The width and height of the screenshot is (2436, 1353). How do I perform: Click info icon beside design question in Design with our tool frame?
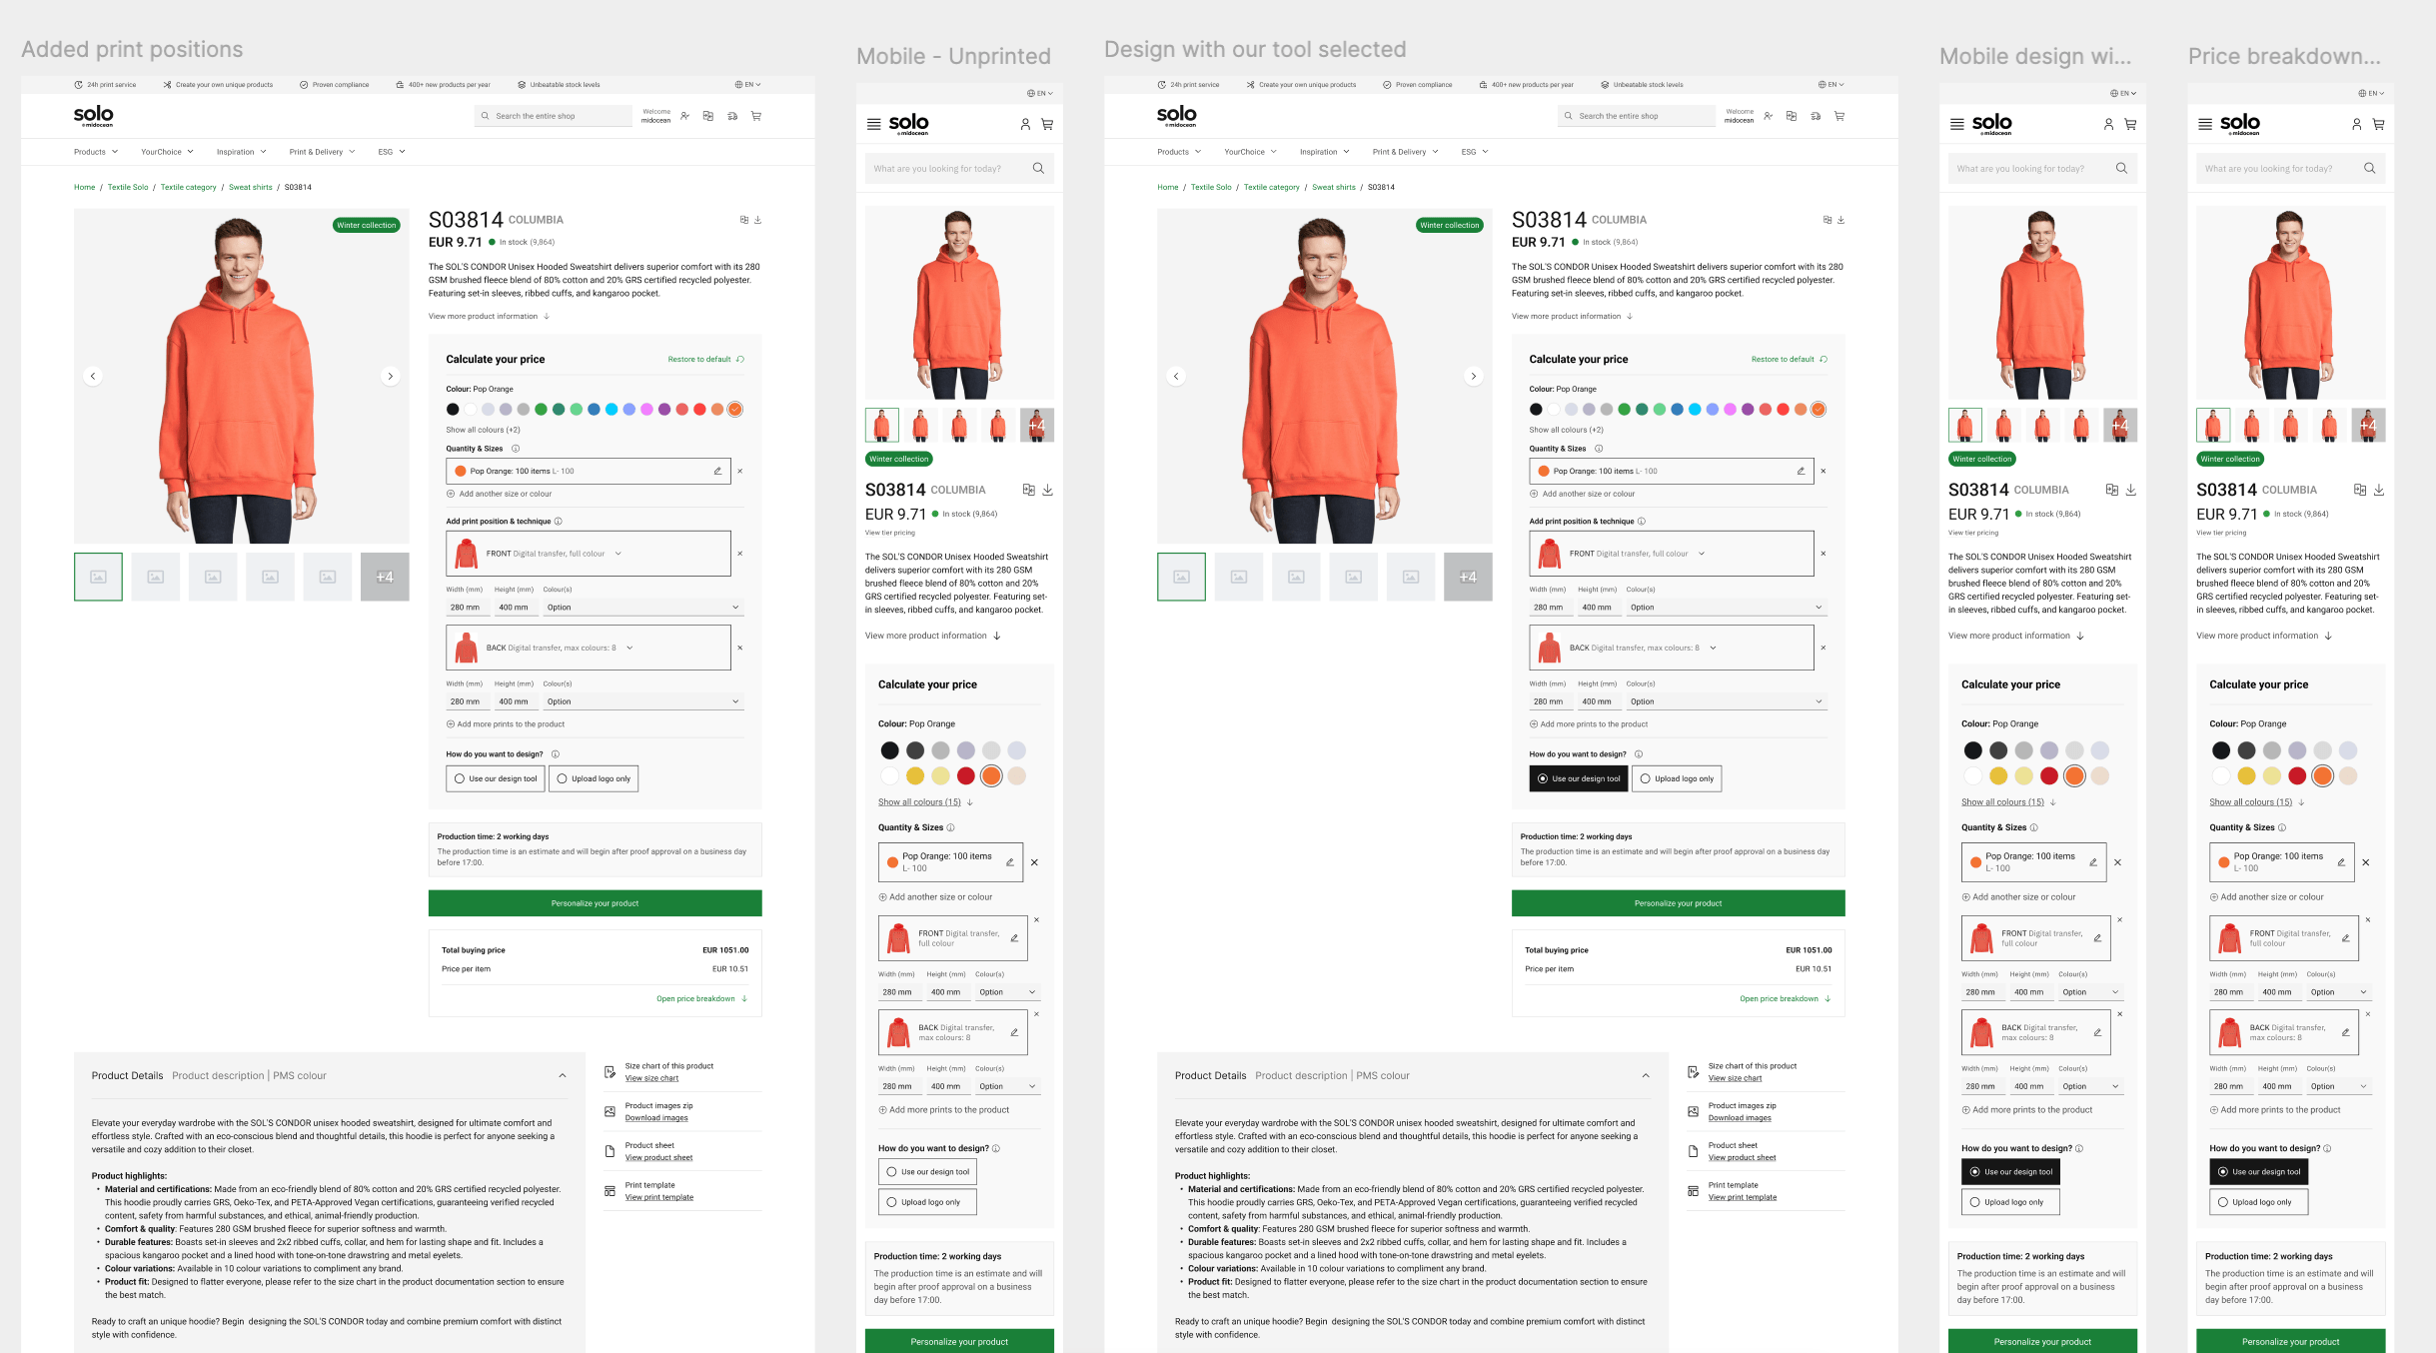tap(1639, 754)
